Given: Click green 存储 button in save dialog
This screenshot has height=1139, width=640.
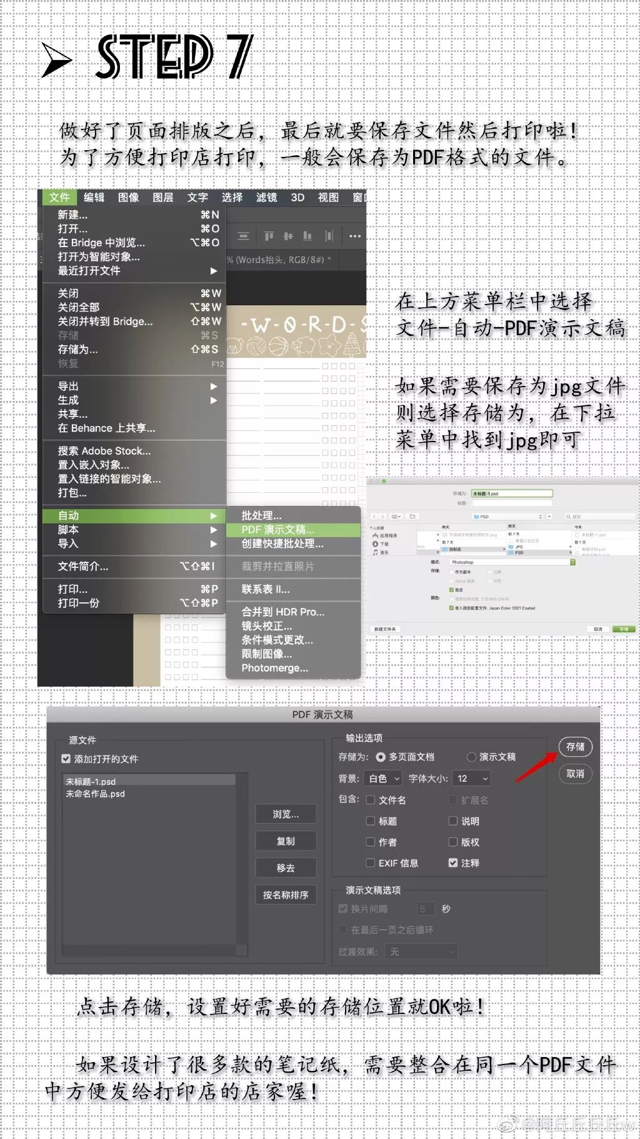Looking at the screenshot, I should [x=624, y=629].
